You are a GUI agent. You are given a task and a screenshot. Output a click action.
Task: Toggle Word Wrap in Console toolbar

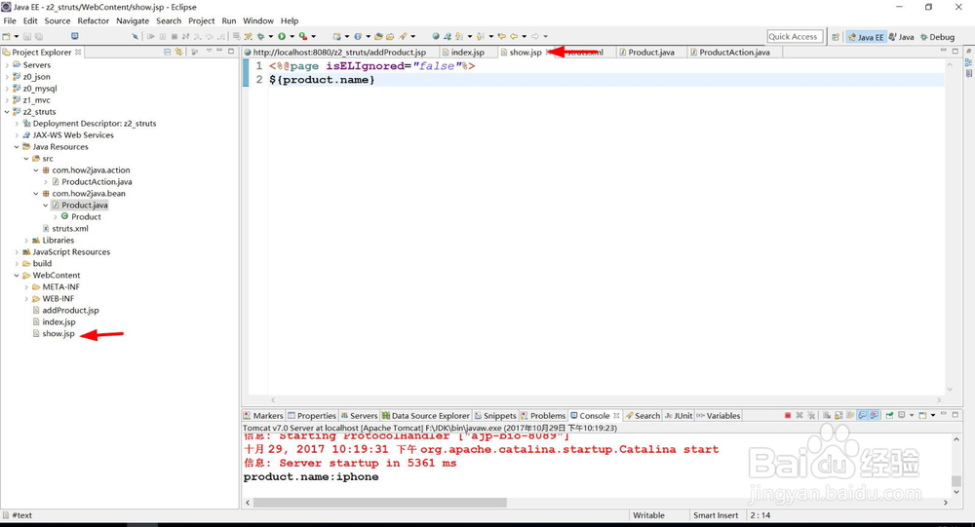pyautogui.click(x=850, y=415)
